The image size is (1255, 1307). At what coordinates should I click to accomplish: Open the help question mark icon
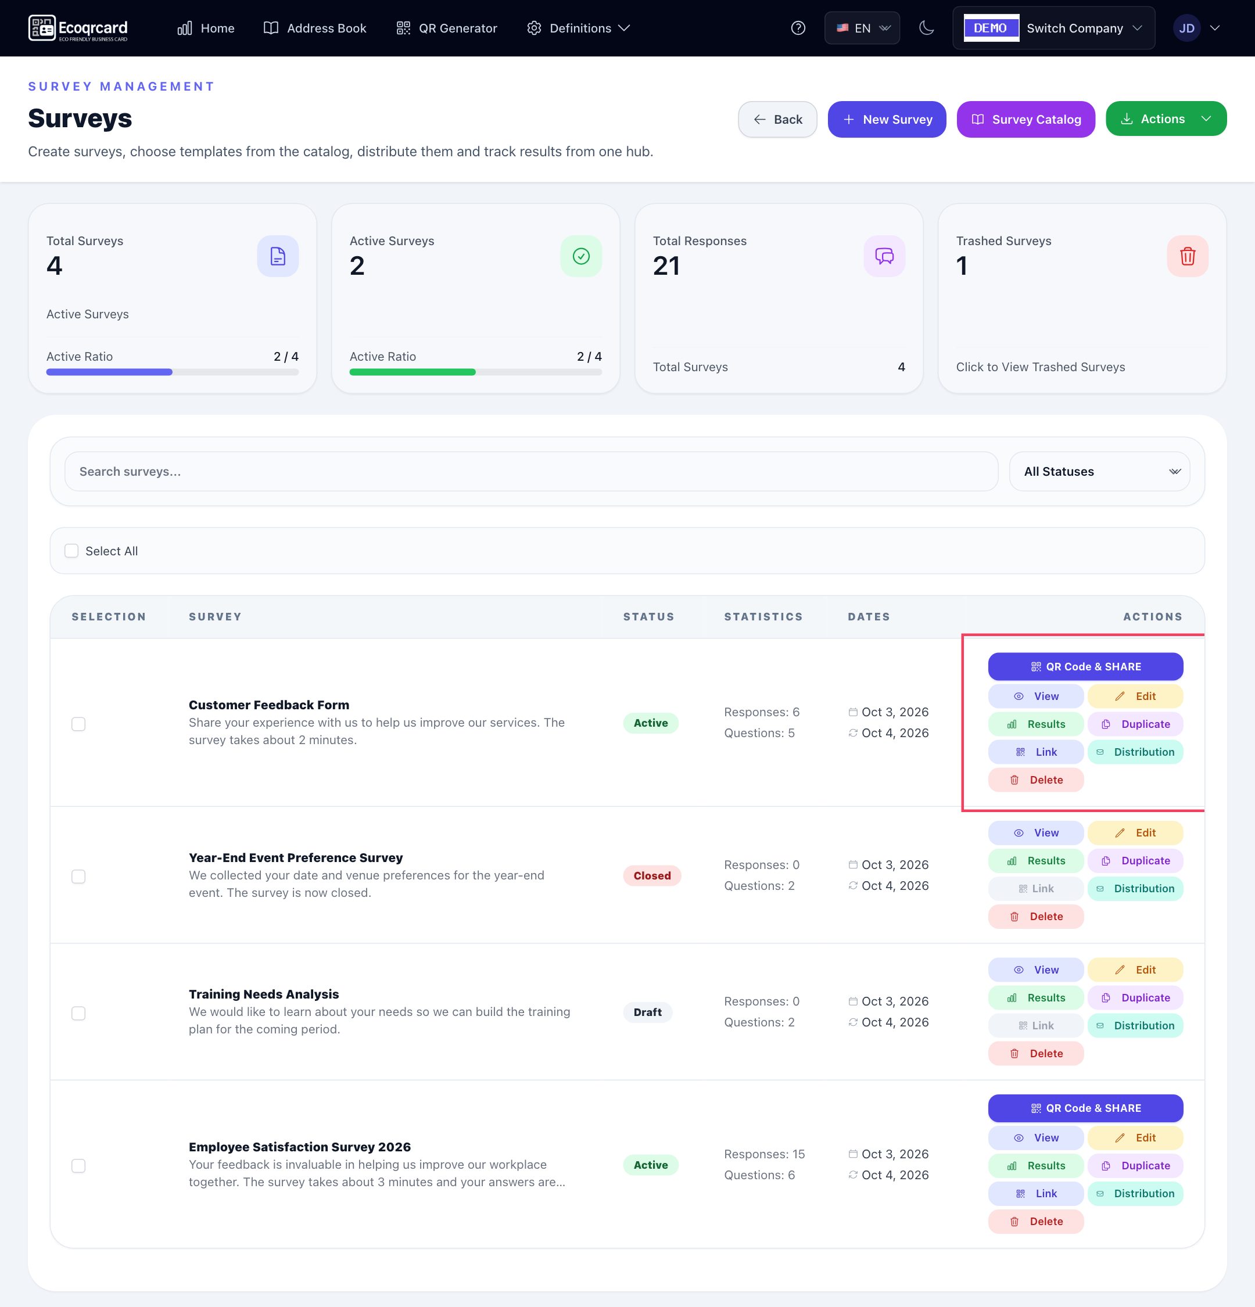click(798, 28)
